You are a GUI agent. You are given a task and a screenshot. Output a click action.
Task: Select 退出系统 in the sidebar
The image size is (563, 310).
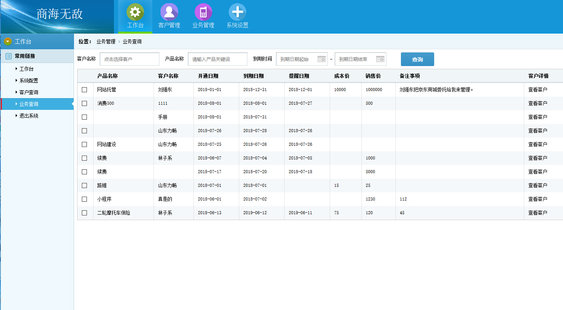coord(29,116)
